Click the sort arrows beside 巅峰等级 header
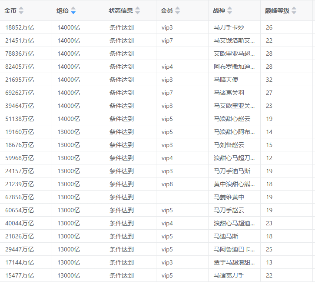 (x=294, y=10)
